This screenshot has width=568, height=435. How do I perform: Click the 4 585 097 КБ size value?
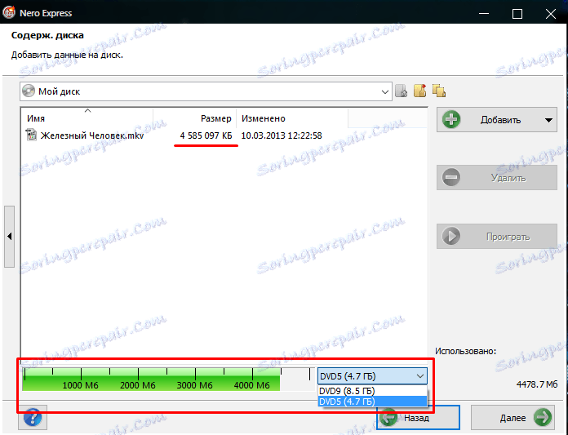206,135
